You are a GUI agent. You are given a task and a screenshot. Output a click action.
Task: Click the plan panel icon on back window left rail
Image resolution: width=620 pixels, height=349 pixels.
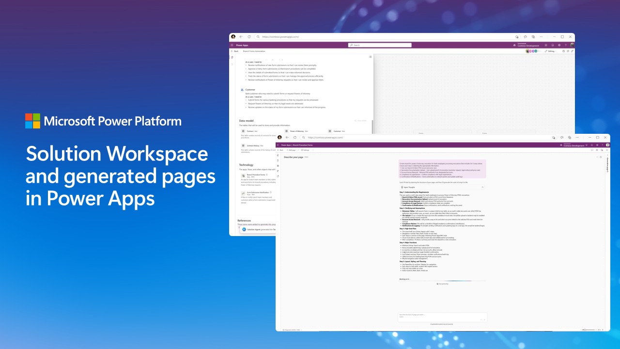(x=232, y=58)
